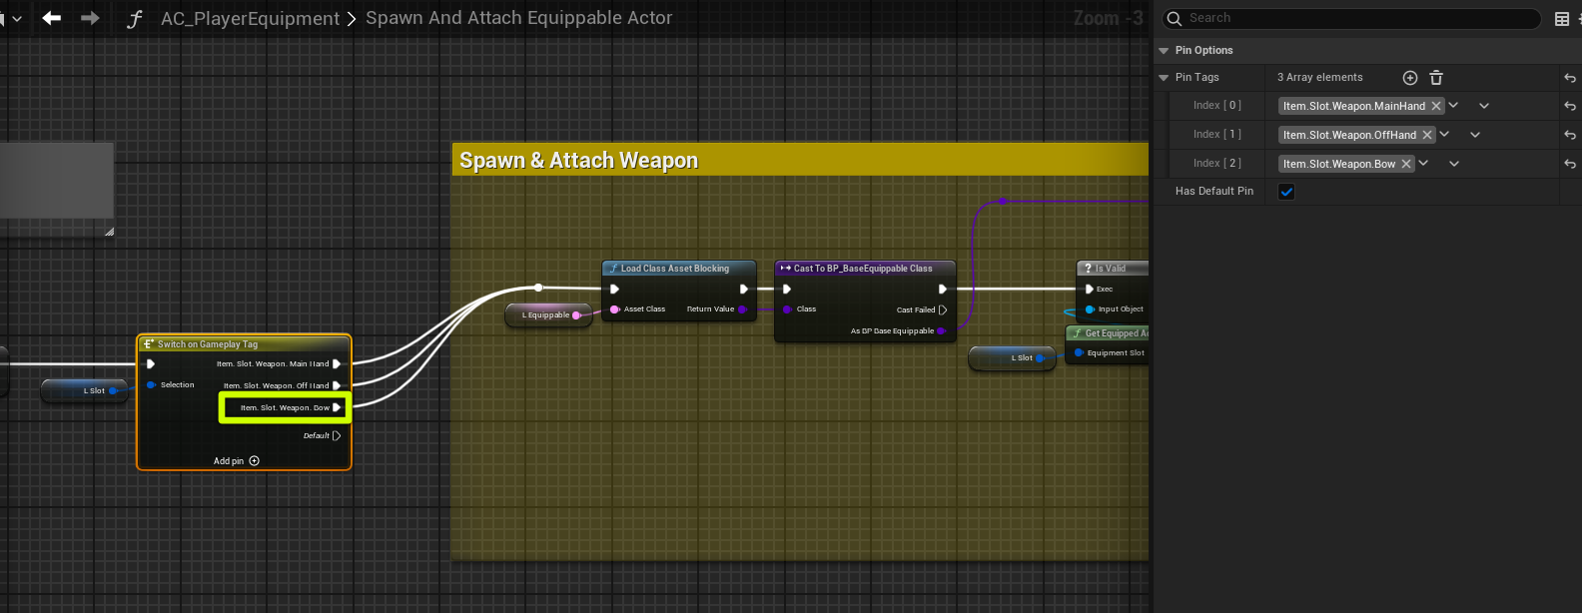Collapse the Pin Options section
This screenshot has height=613, width=1582.
1164,51
